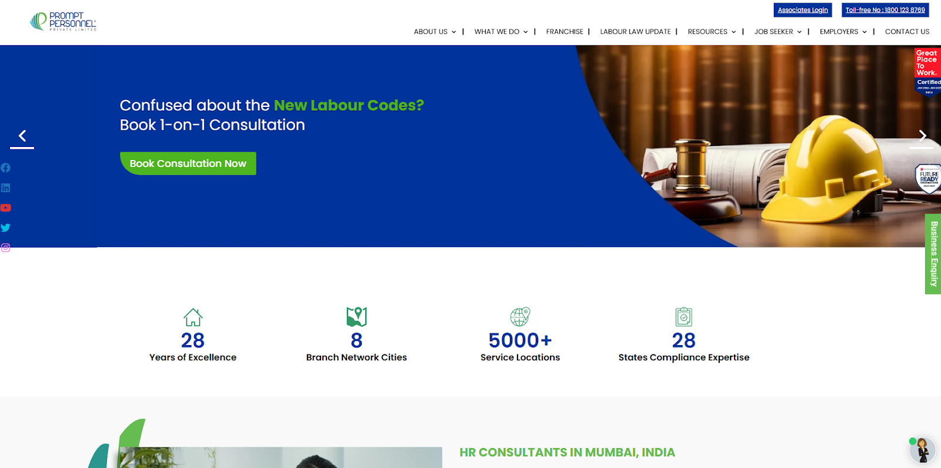Open the Facebook social icon
Screen dimensions: 941x468
(x=5, y=168)
